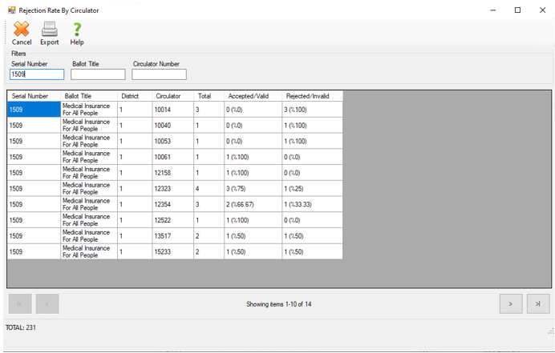This screenshot has width=555, height=353.
Task: Click the first page navigation button
Action: 20,303
